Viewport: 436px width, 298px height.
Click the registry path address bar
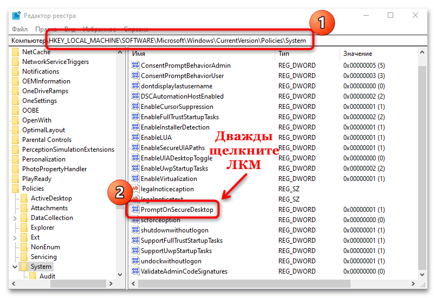tap(217, 41)
